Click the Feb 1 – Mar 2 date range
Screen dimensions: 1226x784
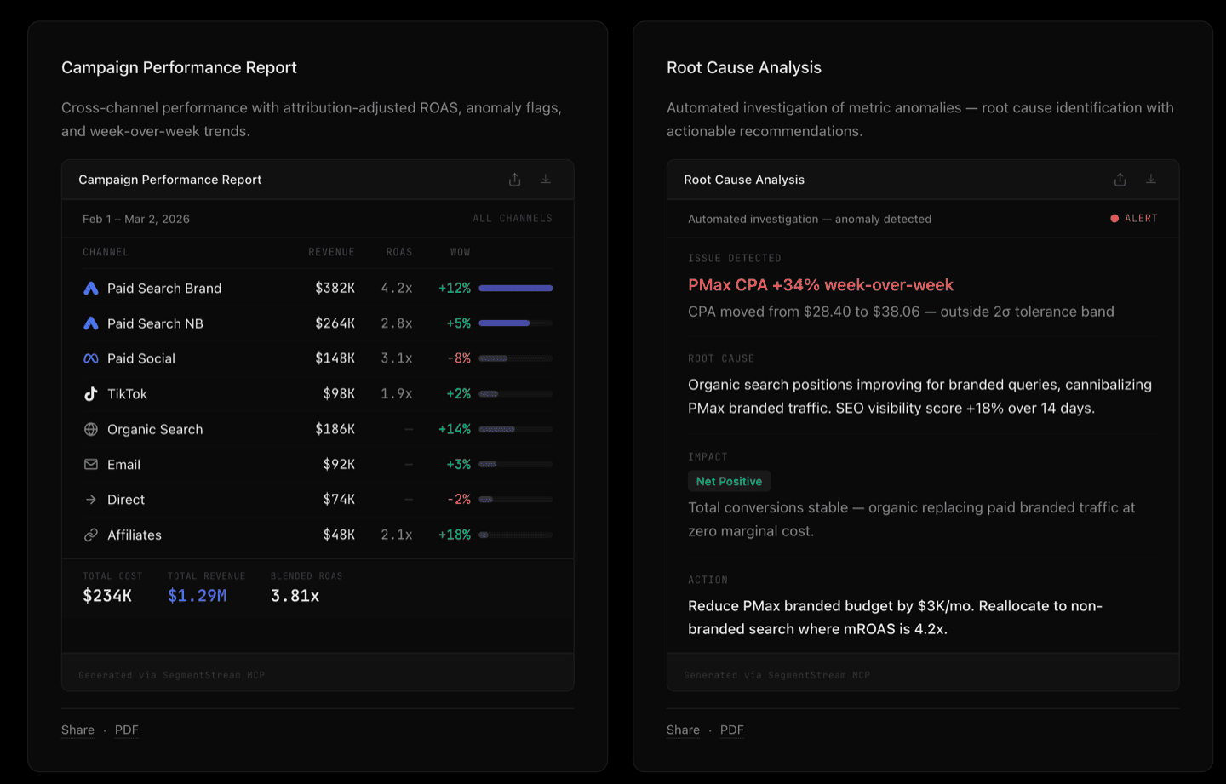[136, 219]
